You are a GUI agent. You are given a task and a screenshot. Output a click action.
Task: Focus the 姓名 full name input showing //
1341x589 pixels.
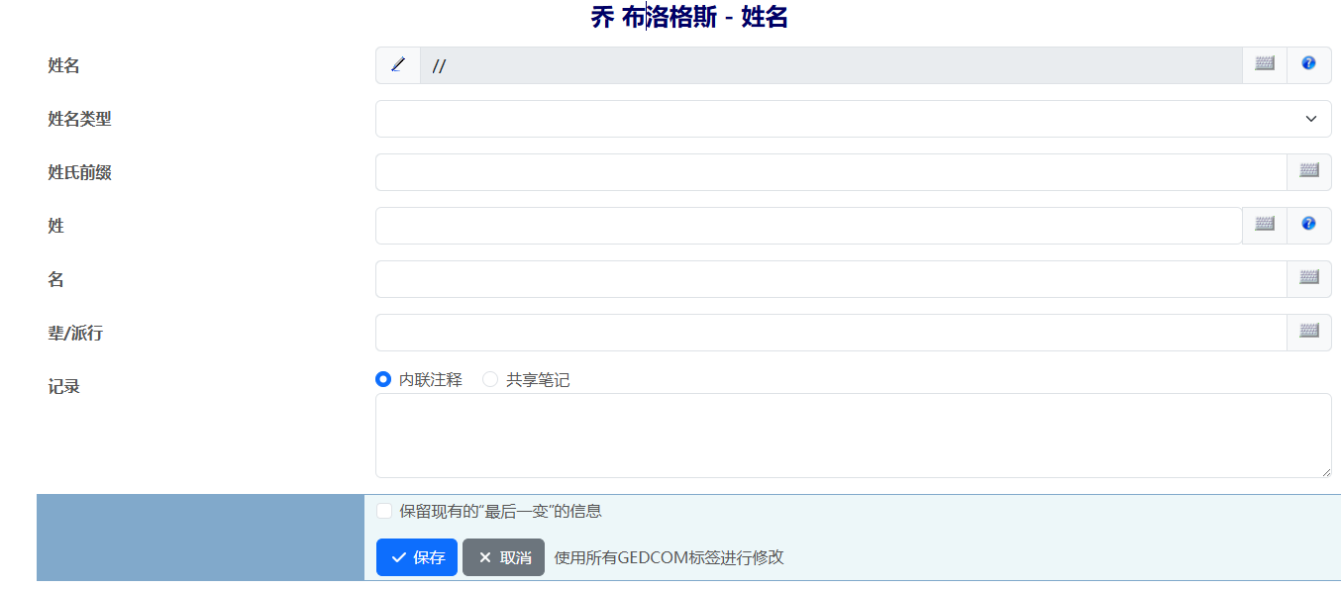click(831, 65)
